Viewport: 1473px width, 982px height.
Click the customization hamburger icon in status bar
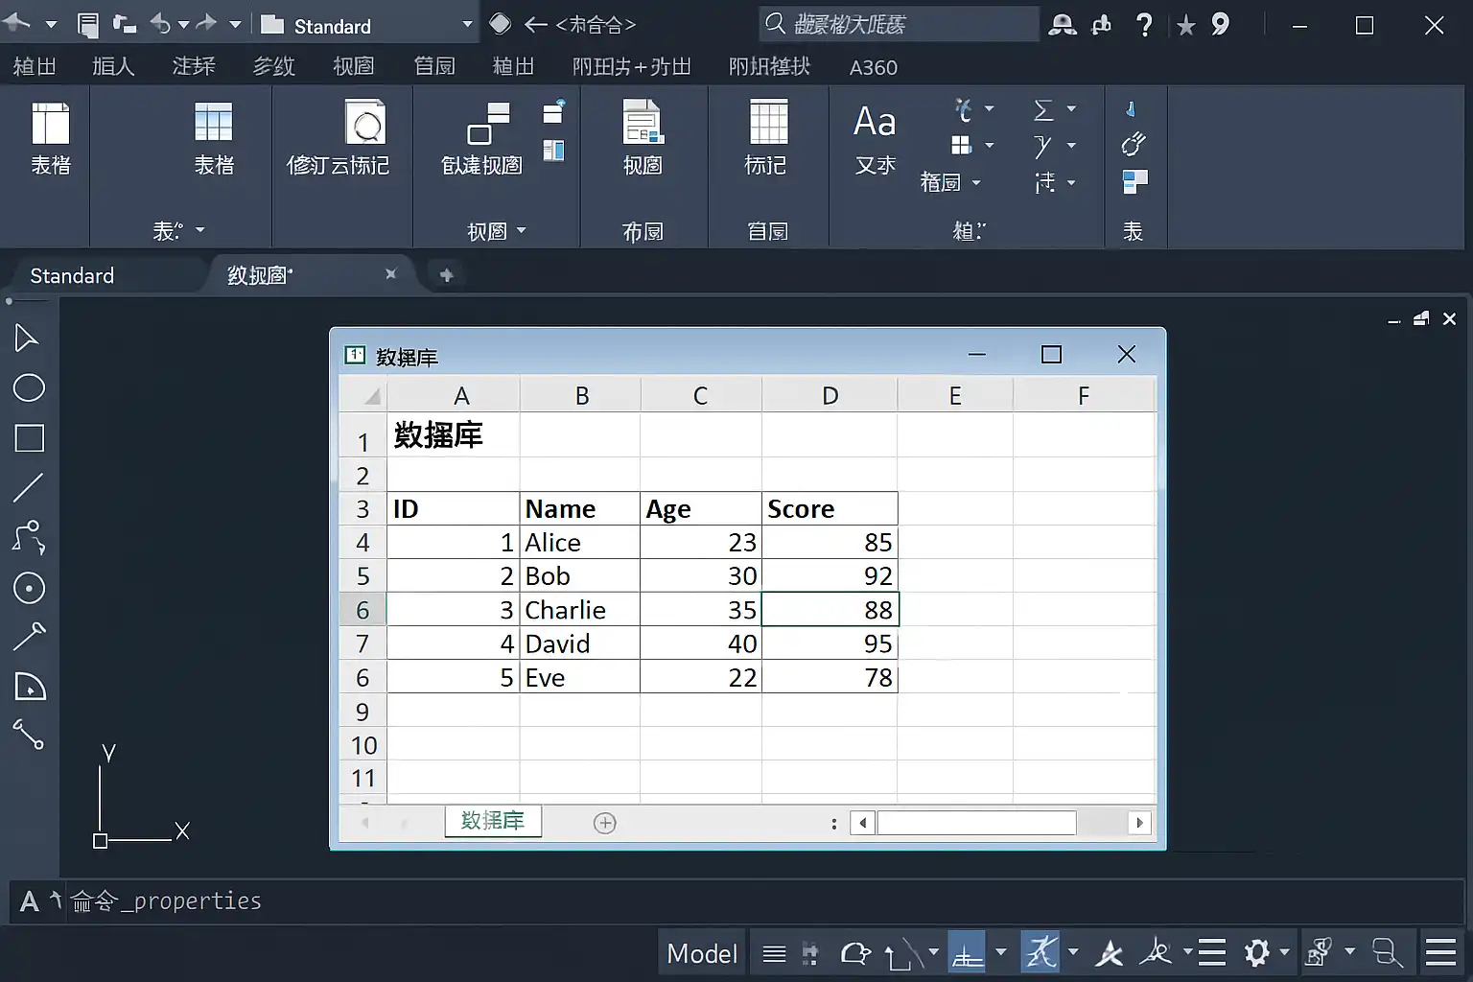1440,952
